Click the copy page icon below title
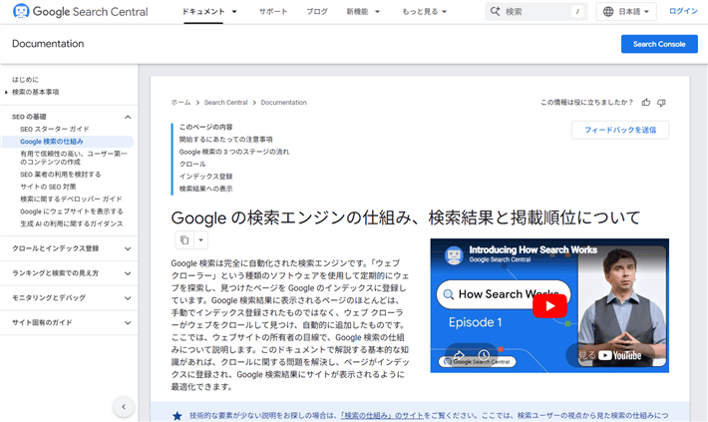 (184, 239)
